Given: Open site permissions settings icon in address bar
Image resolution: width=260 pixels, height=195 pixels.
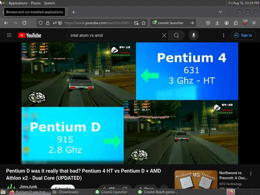Looking at the screenshot, I should tap(55, 23).
